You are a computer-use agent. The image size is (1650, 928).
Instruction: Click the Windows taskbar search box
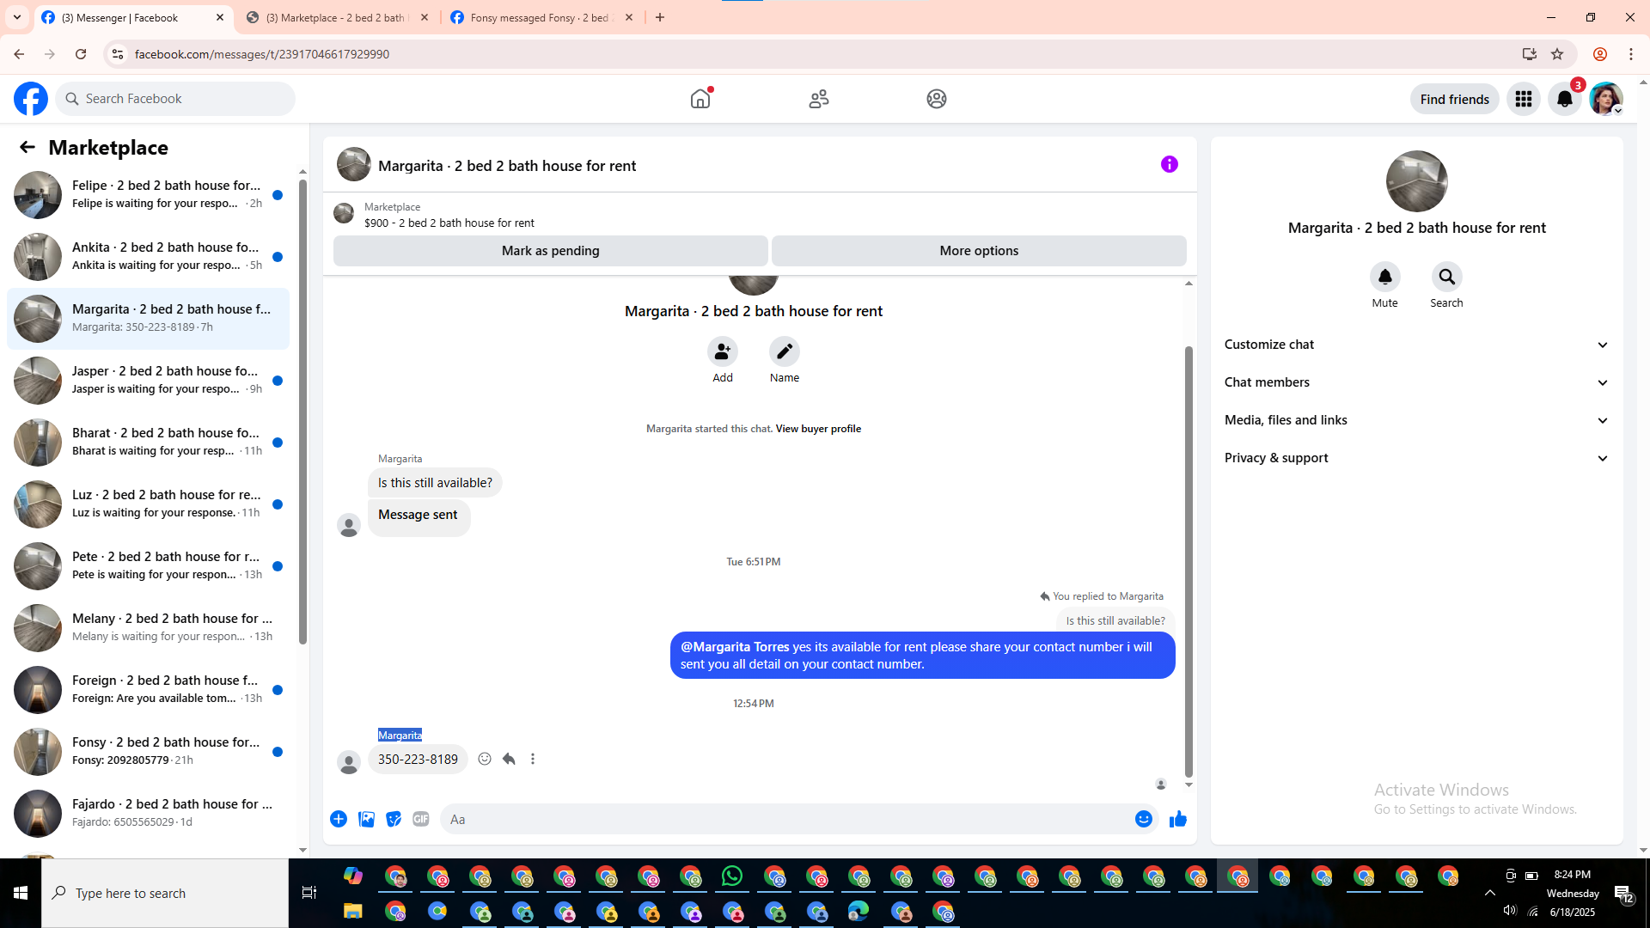point(165,893)
